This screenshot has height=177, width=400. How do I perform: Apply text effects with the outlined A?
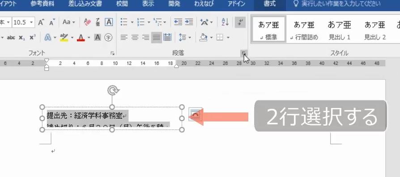tap(48, 38)
